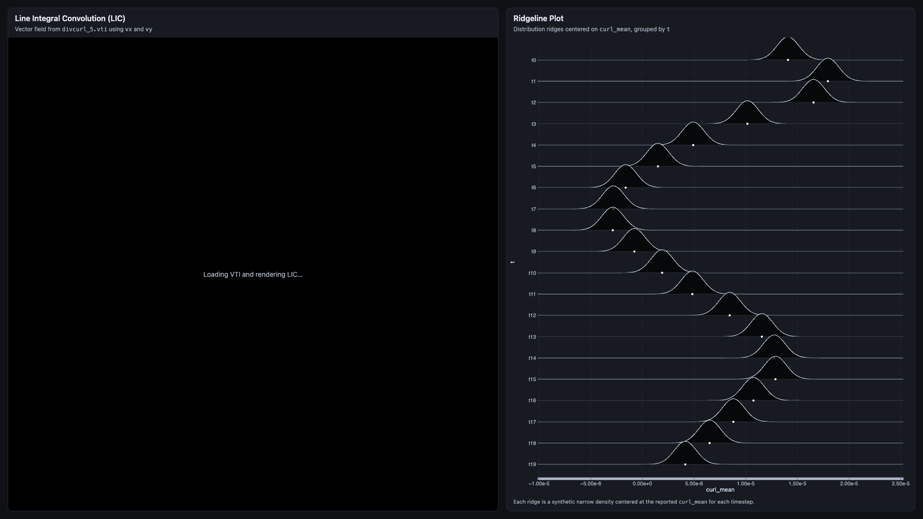Select the t15 row label
The height and width of the screenshot is (519, 923).
[x=532, y=379]
